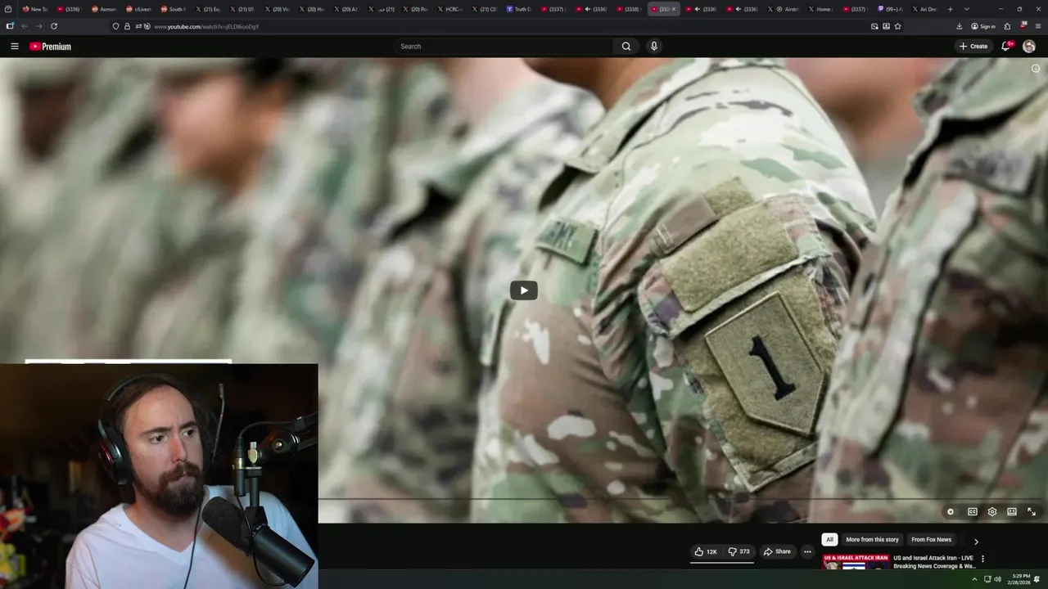Click browser Sign in button

click(x=983, y=26)
